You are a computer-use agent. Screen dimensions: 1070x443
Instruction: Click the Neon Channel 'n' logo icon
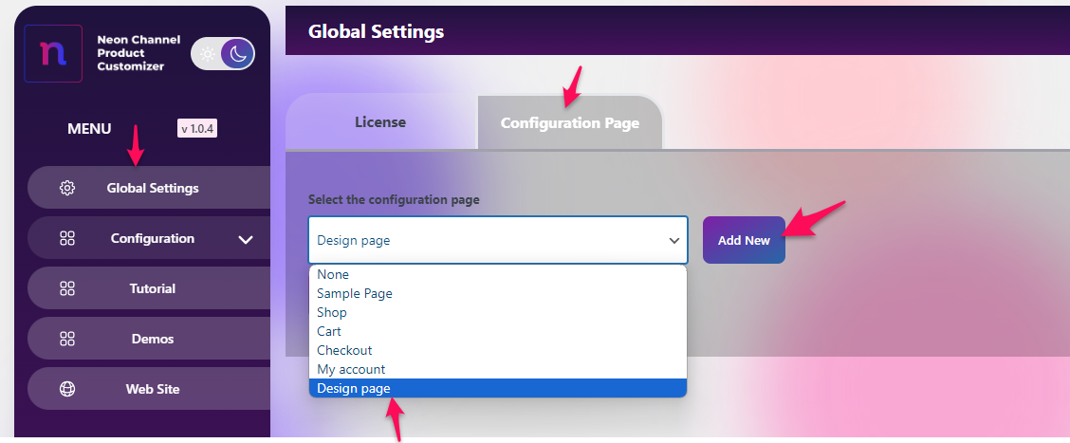point(53,54)
